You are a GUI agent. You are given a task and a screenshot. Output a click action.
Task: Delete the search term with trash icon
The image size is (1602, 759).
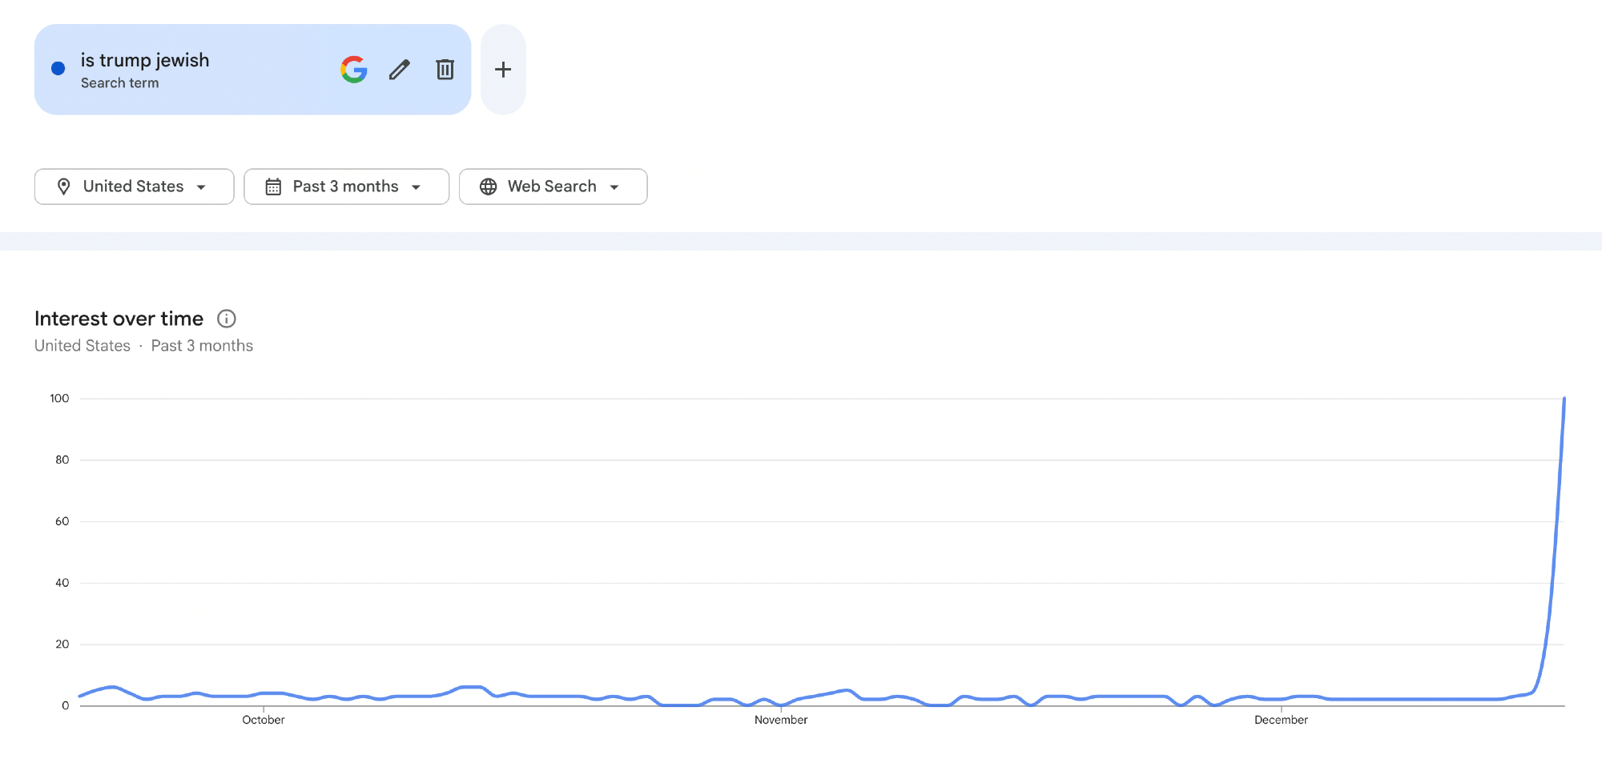coord(445,70)
